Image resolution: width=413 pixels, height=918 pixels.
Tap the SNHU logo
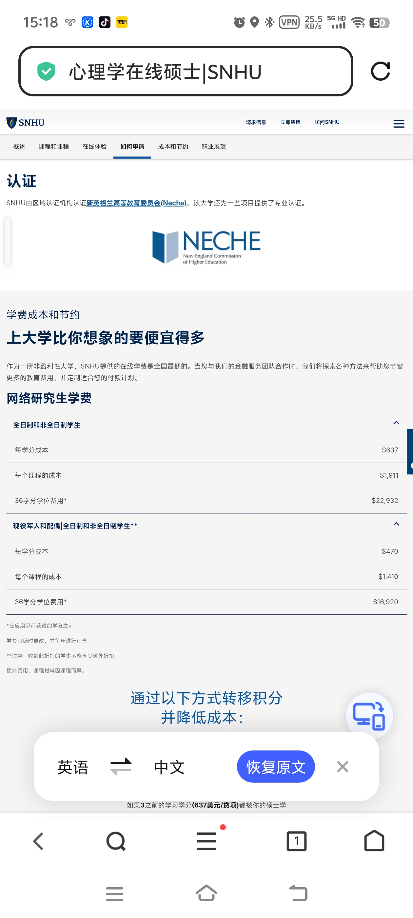(26, 123)
